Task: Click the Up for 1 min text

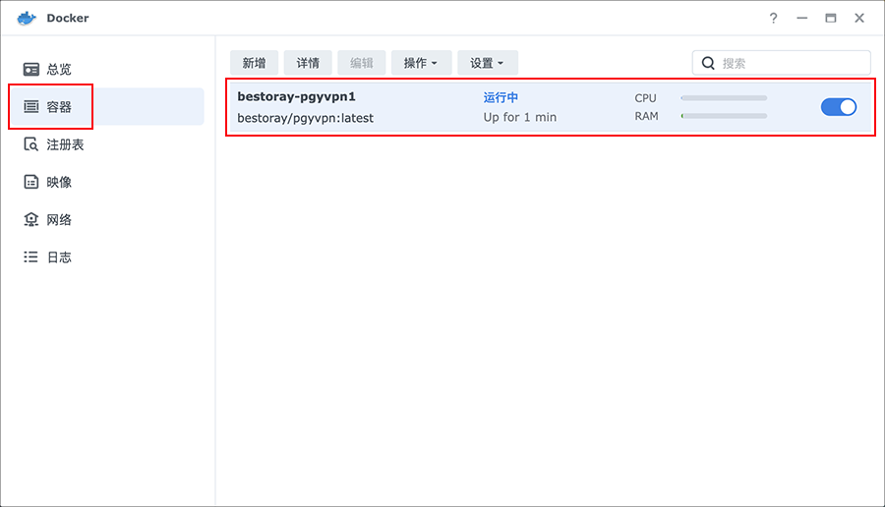Action: [520, 117]
